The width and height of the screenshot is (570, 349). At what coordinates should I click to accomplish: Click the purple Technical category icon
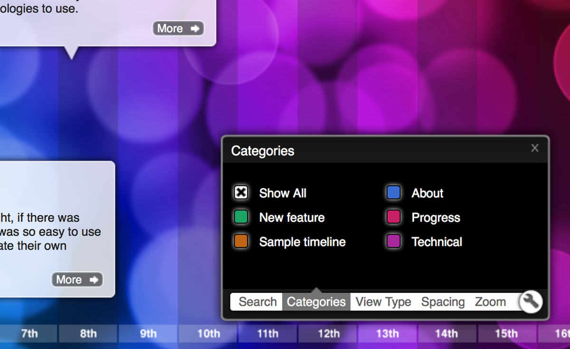tap(394, 241)
